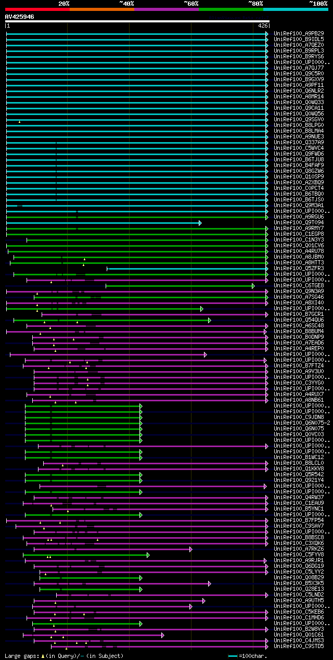Click the label UniRef100_B5X3K5
Screen dimensions: 333x660
299,583
